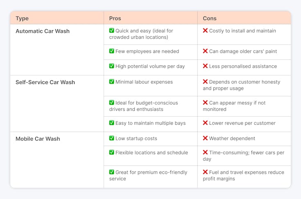301x199 pixels.
Task: Select the Mobile Car Wash row label
Action: (38, 139)
